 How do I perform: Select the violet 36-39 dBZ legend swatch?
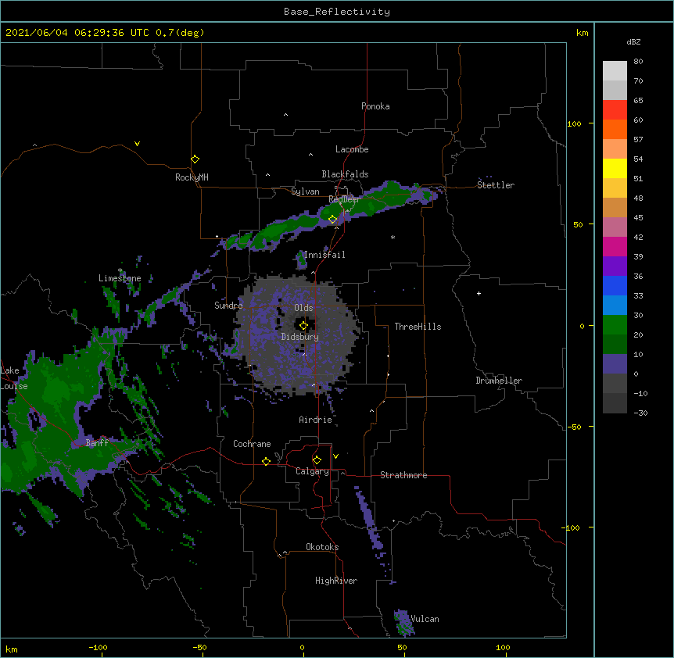click(615, 266)
